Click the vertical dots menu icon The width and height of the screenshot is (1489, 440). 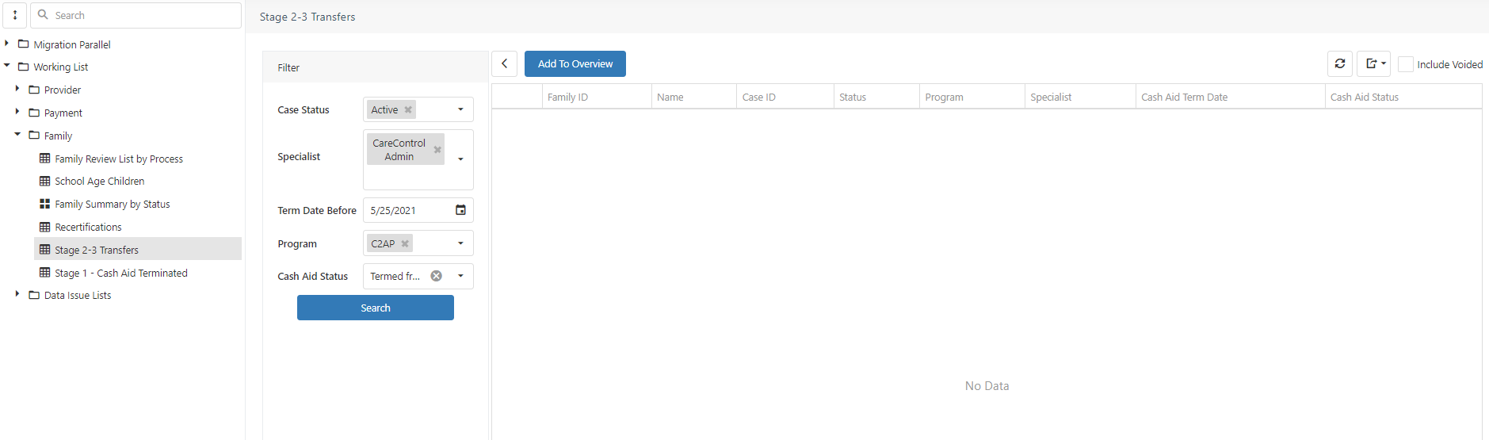point(15,15)
